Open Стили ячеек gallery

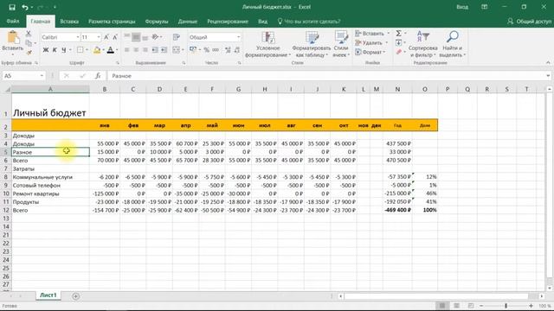[x=341, y=44]
